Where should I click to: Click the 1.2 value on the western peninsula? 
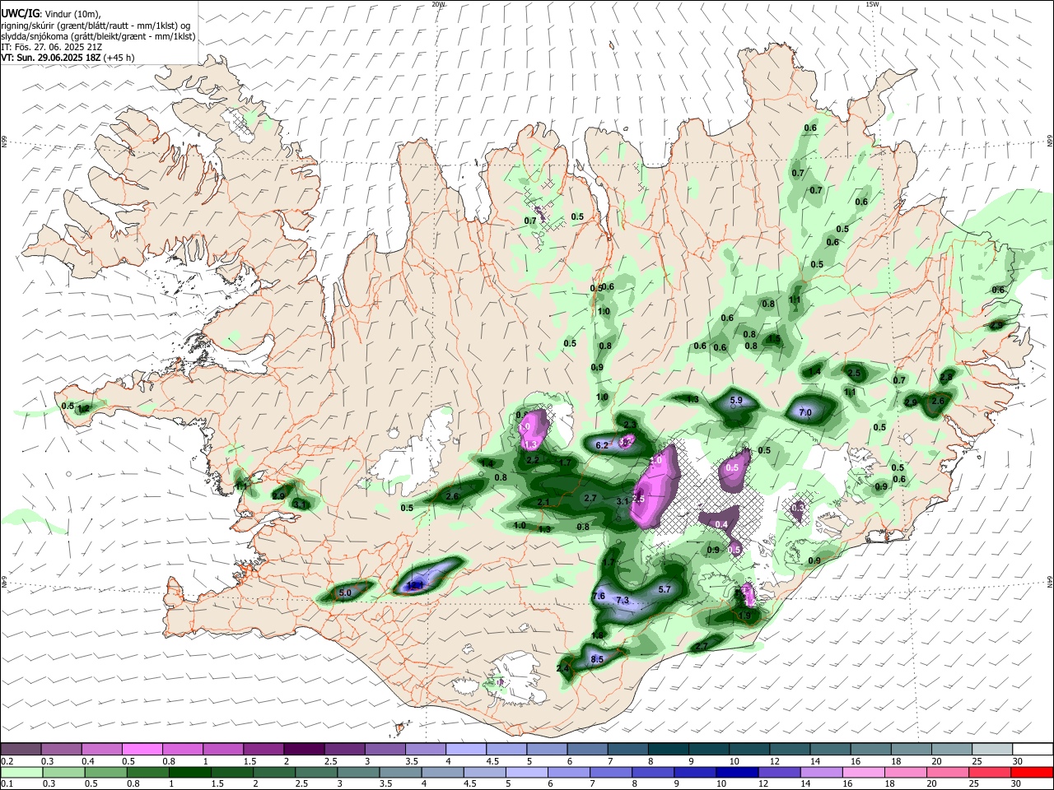click(82, 408)
